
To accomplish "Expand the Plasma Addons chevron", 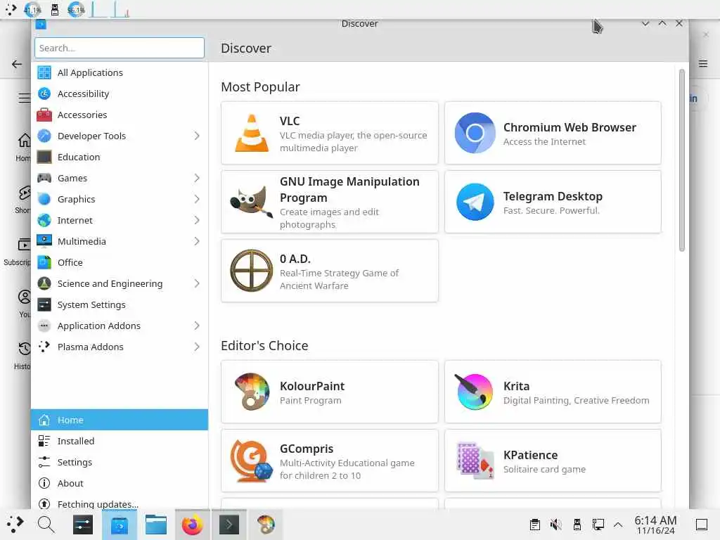I will point(197,347).
